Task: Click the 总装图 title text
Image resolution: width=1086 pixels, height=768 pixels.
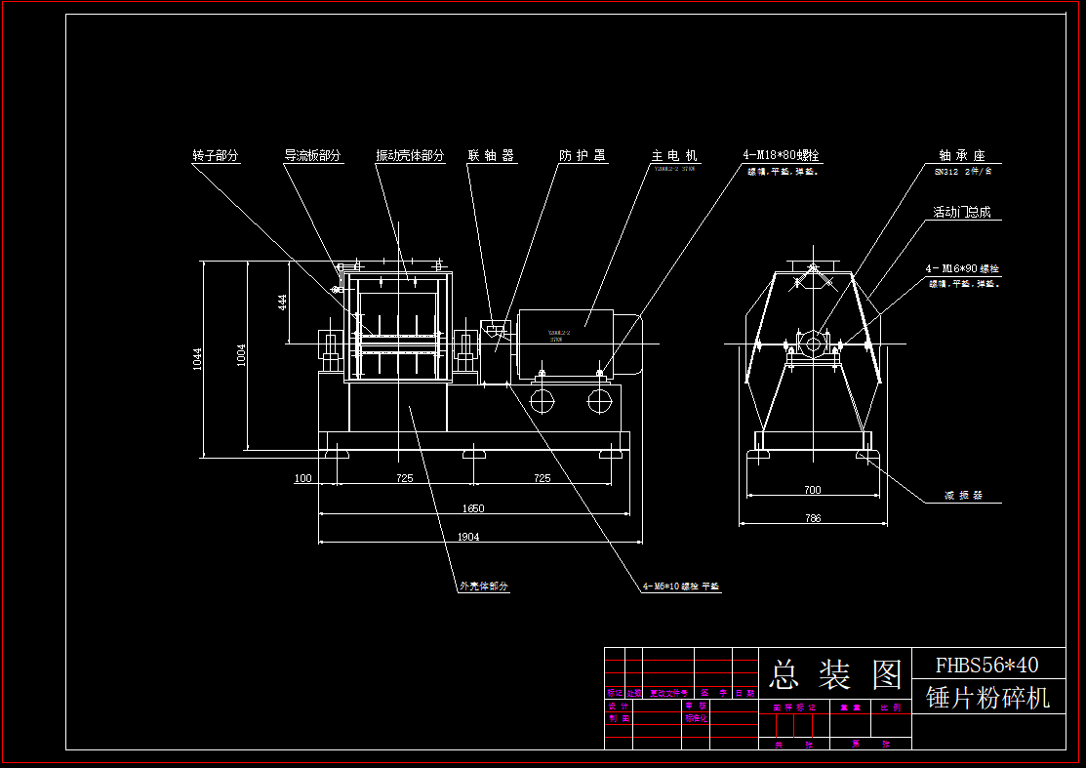Action: pos(836,674)
